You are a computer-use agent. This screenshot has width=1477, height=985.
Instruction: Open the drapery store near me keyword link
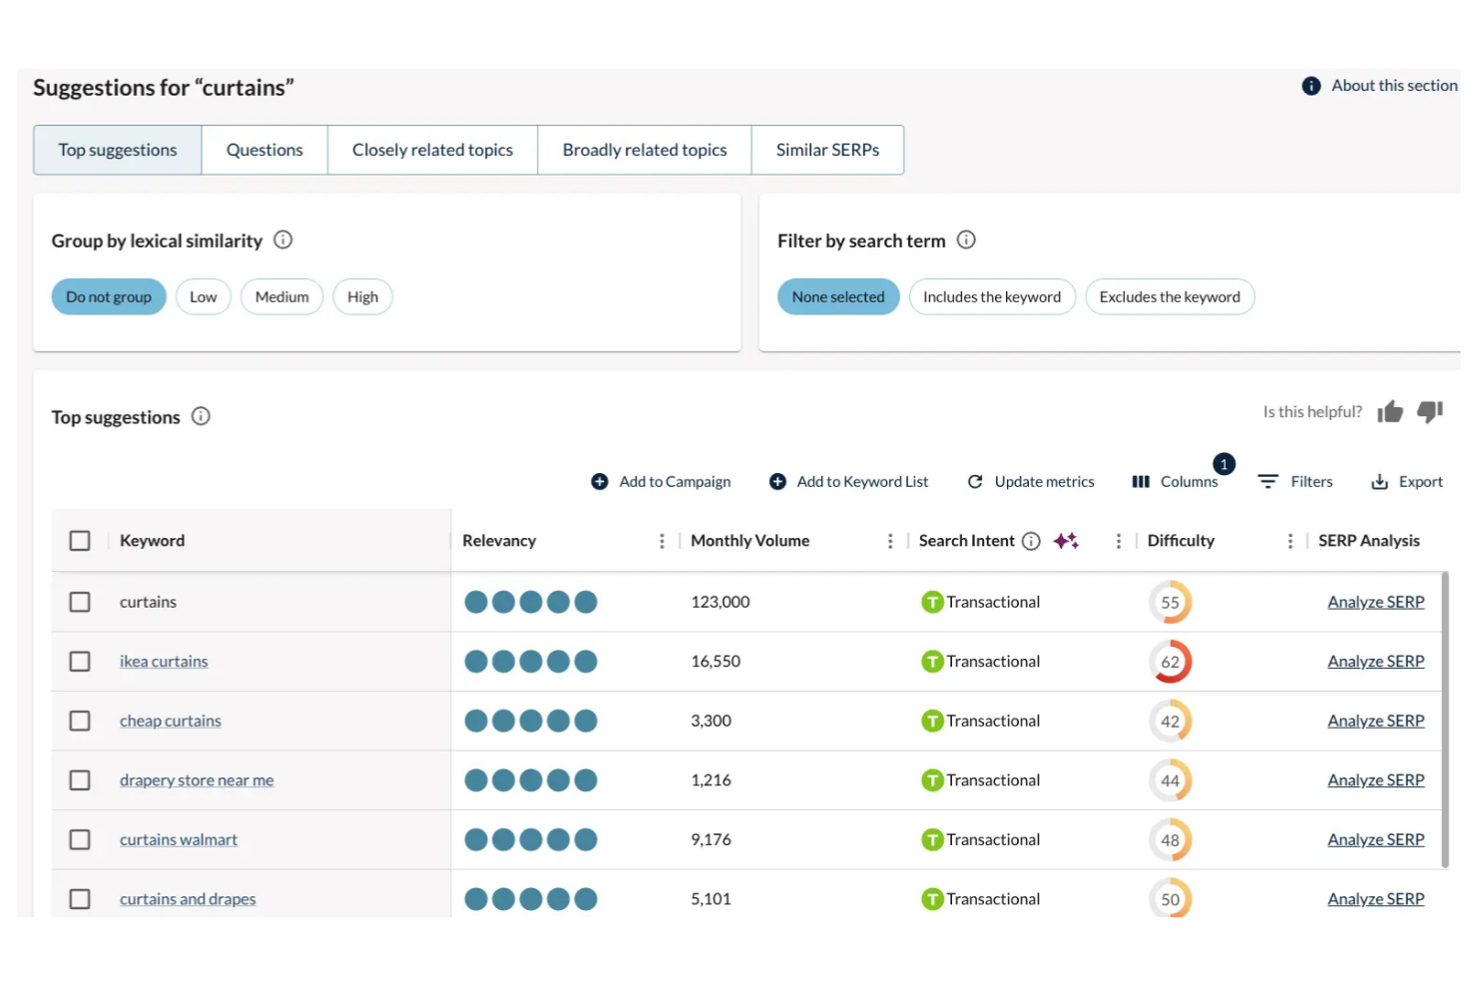tap(197, 779)
